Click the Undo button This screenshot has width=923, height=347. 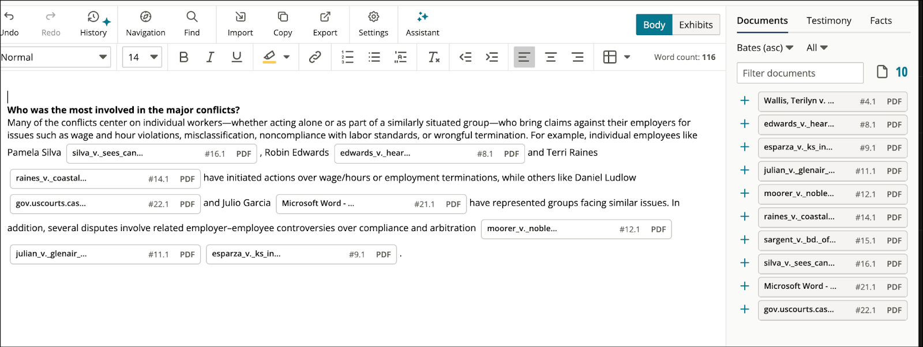pyautogui.click(x=9, y=24)
